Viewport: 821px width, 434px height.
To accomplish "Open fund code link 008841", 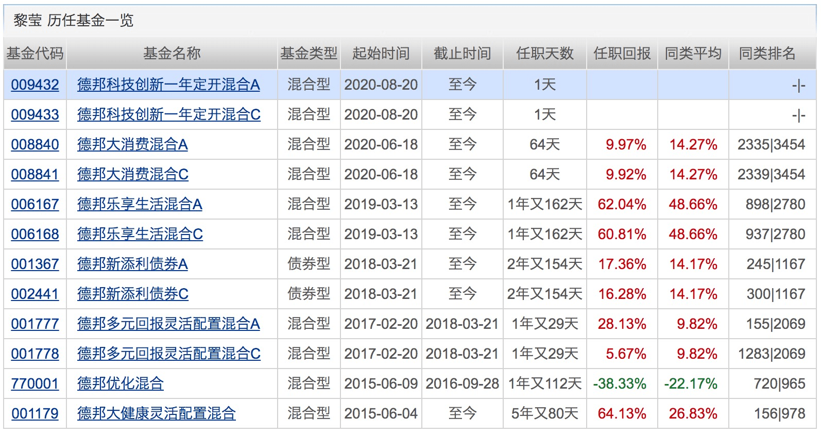I will 35,174.
